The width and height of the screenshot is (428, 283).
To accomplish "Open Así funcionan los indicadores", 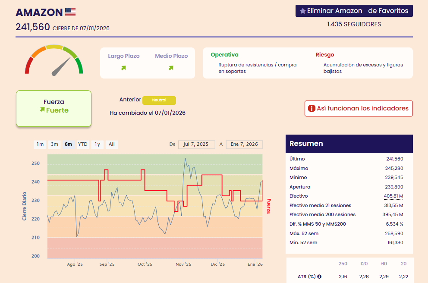I will [359, 109].
